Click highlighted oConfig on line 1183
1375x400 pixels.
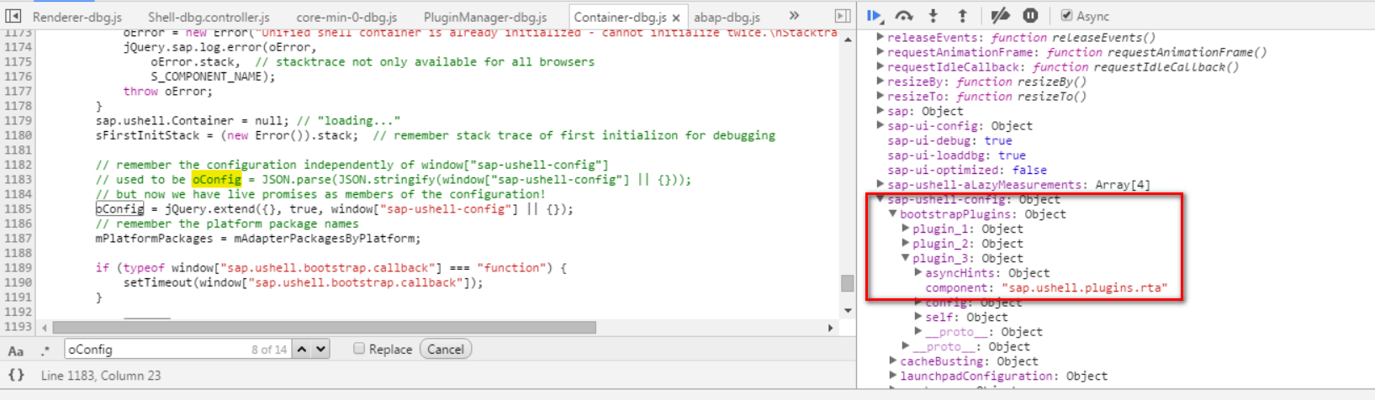point(216,180)
